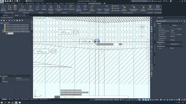The height and width of the screenshot is (104, 186).
Task: Click Windows taskbar search icon
Action: click(x=5, y=103)
